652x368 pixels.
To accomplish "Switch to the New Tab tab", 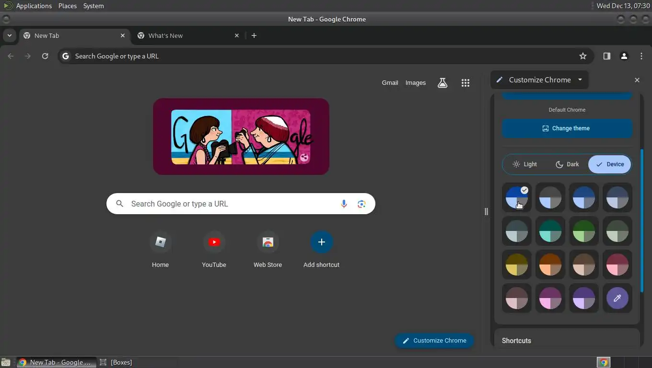I will coord(74,35).
